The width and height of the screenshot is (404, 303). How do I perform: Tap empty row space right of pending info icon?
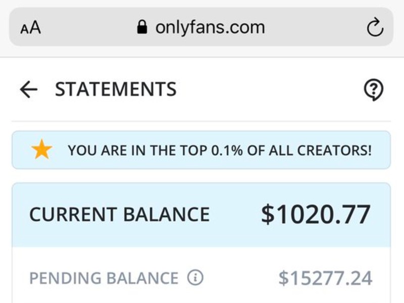coord(241,278)
